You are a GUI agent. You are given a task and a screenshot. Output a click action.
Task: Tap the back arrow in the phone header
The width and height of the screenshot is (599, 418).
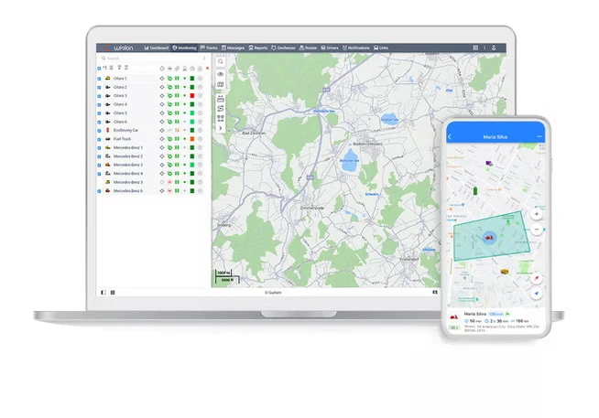(x=450, y=136)
